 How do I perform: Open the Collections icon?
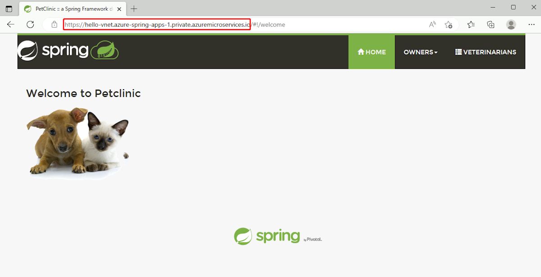point(491,24)
